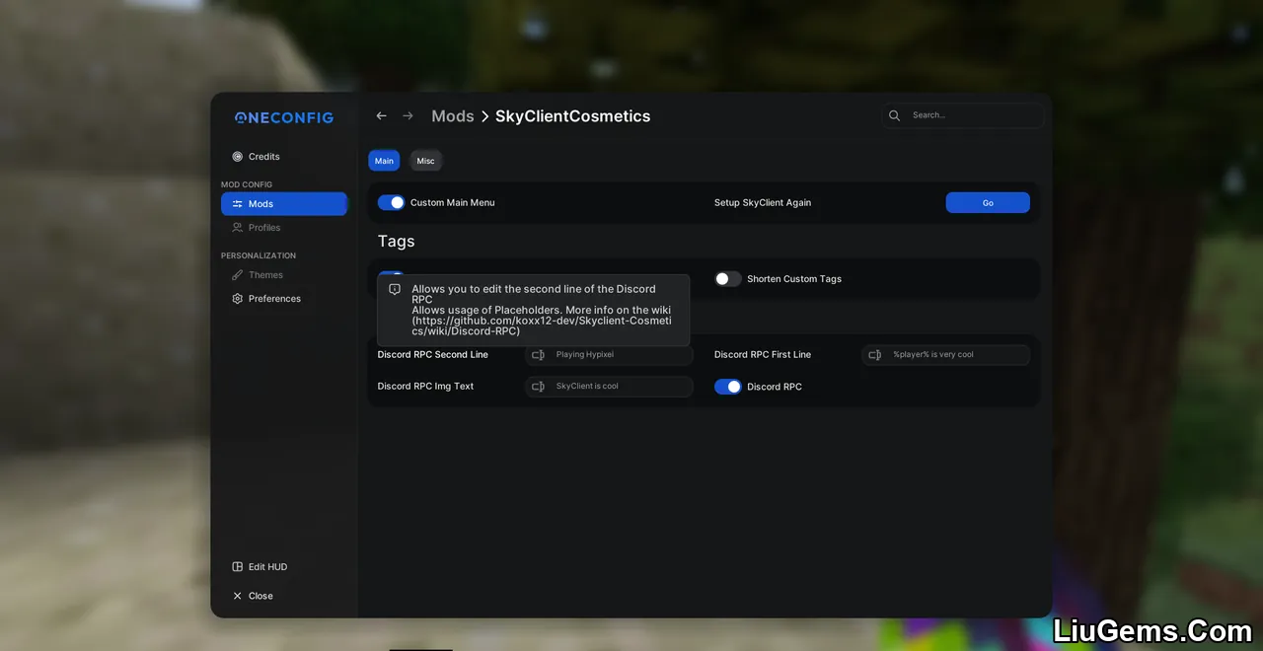Image resolution: width=1263 pixels, height=651 pixels.
Task: Open the Preferences sidebar label
Action: 274,299
